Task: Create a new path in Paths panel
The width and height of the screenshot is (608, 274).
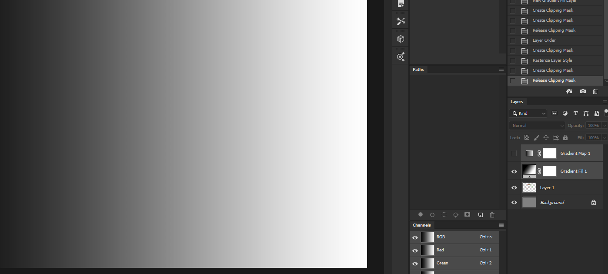Action: click(481, 214)
